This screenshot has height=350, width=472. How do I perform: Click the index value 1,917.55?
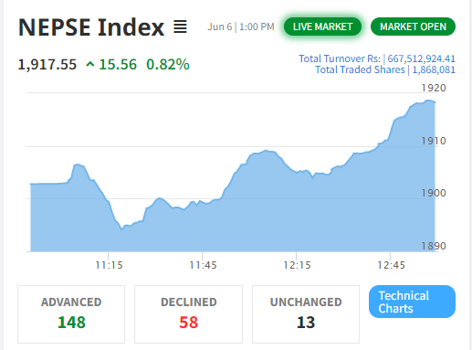click(x=47, y=65)
